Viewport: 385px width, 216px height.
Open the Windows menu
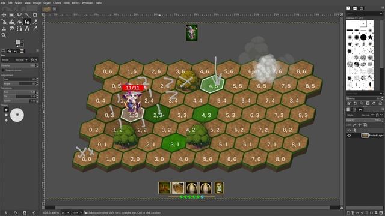pos(88,3)
